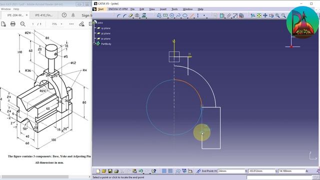
Task: Select the Circle sketch tool
Action: click(x=171, y=15)
